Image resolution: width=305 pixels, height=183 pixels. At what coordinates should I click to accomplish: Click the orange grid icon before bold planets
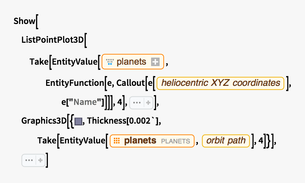coord(116,141)
